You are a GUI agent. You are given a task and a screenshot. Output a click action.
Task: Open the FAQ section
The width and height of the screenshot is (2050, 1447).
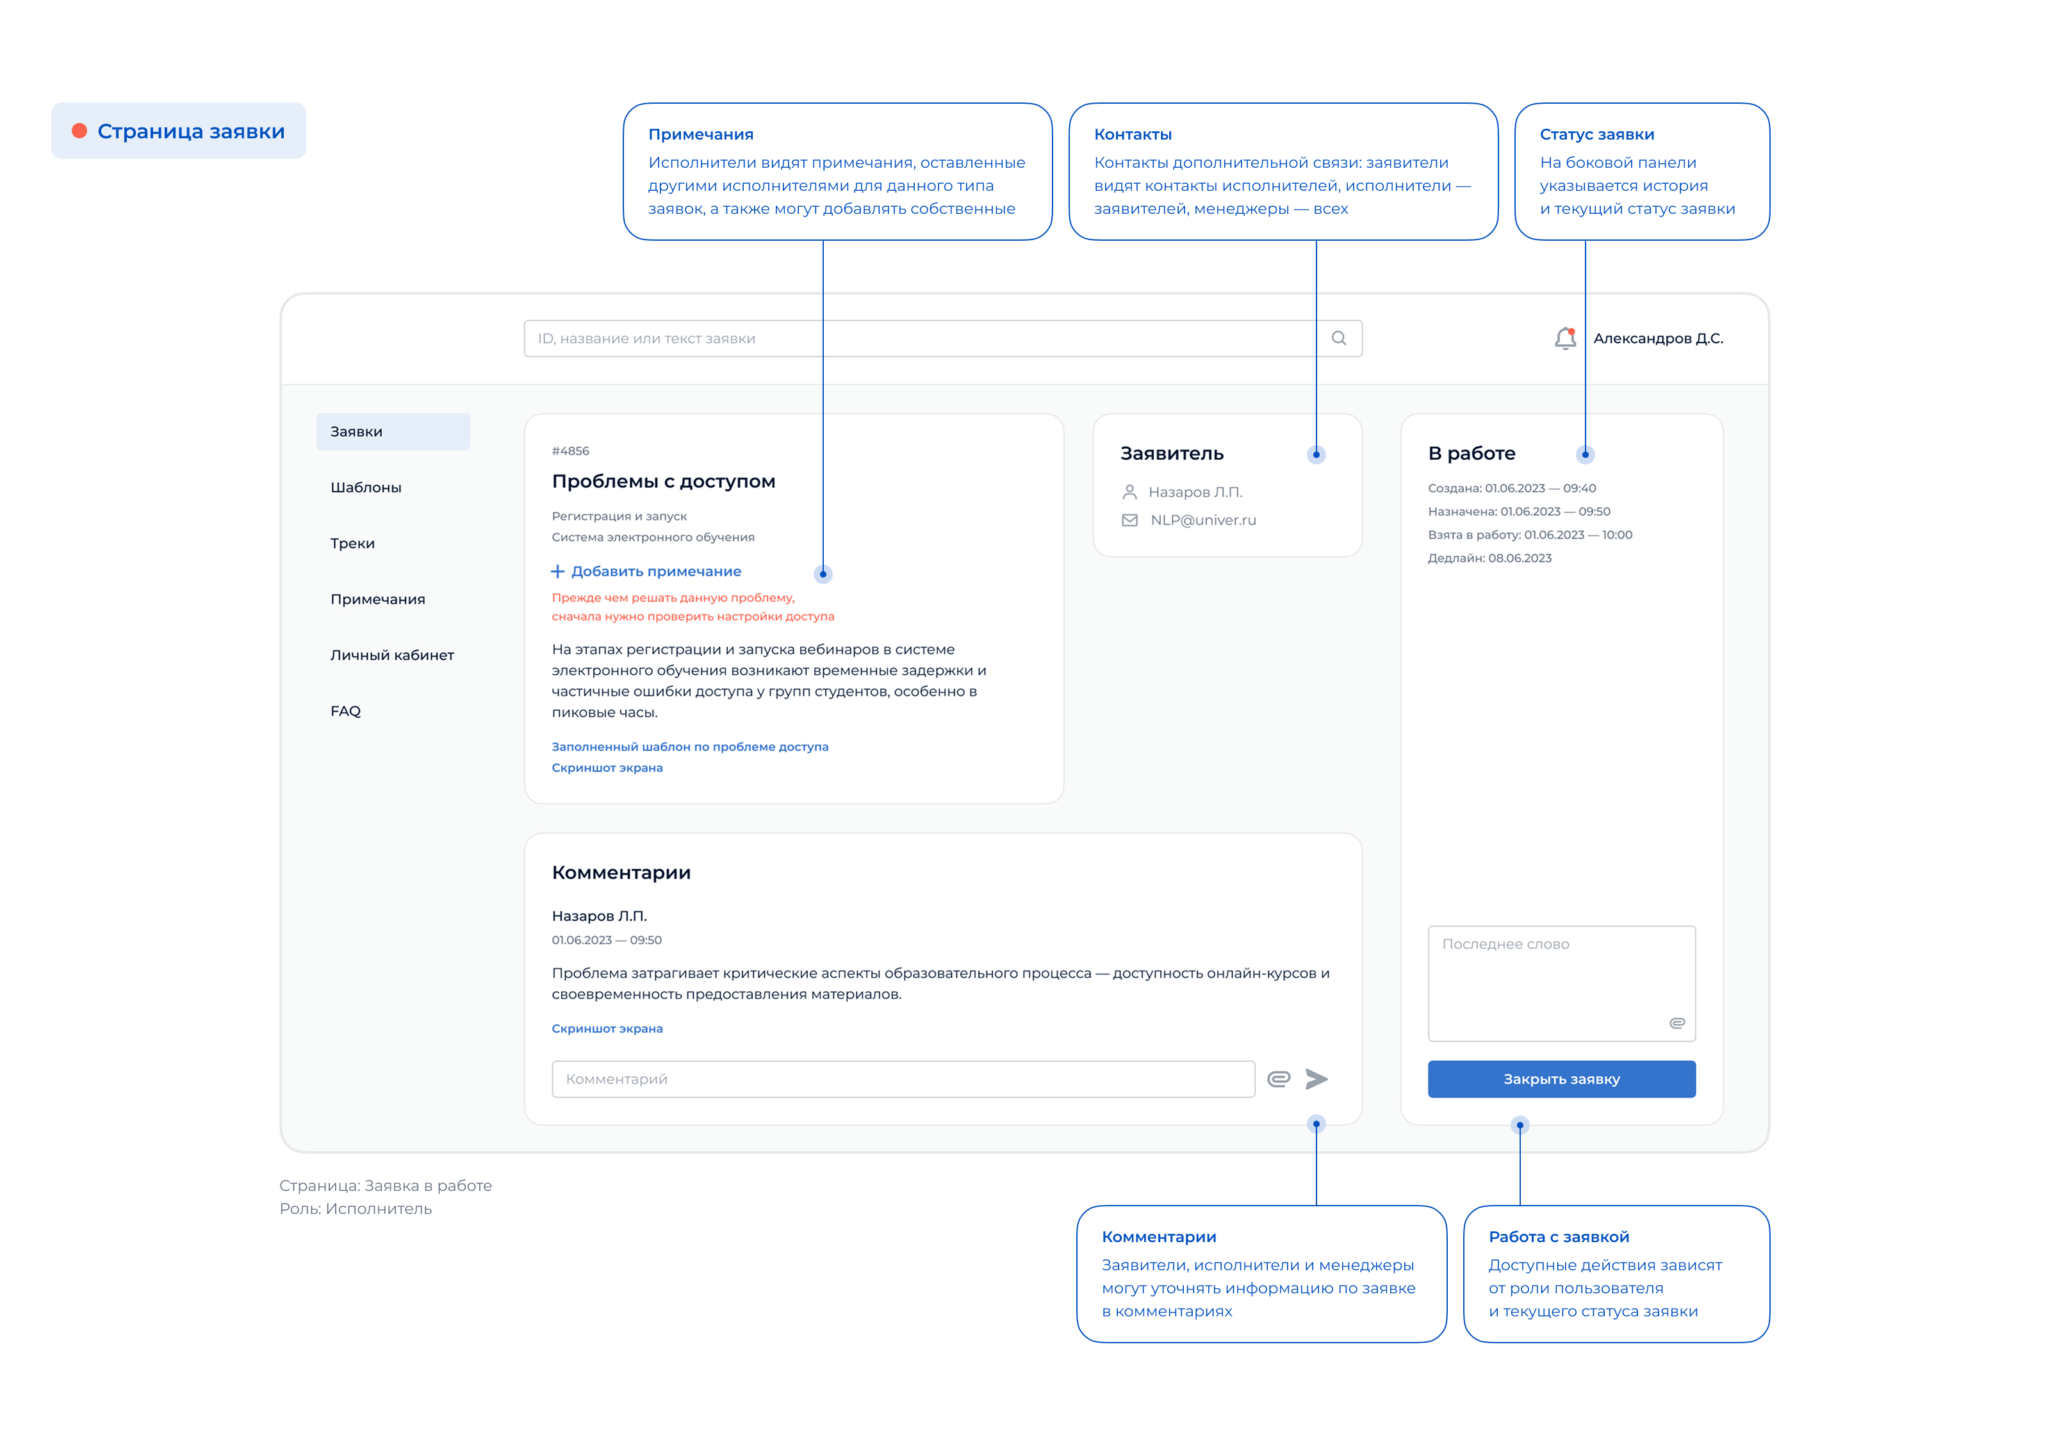345,711
